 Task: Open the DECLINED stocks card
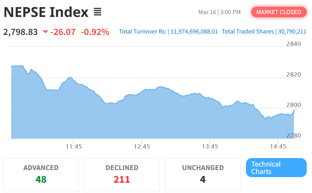[x=122, y=175]
